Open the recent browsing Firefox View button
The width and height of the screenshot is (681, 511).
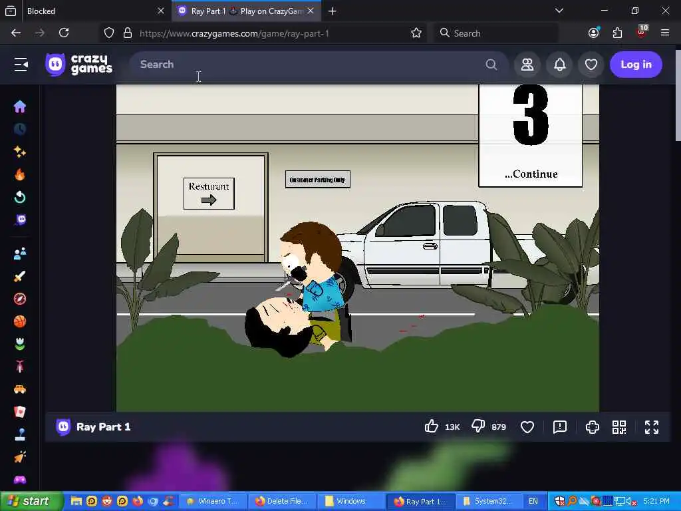click(11, 11)
